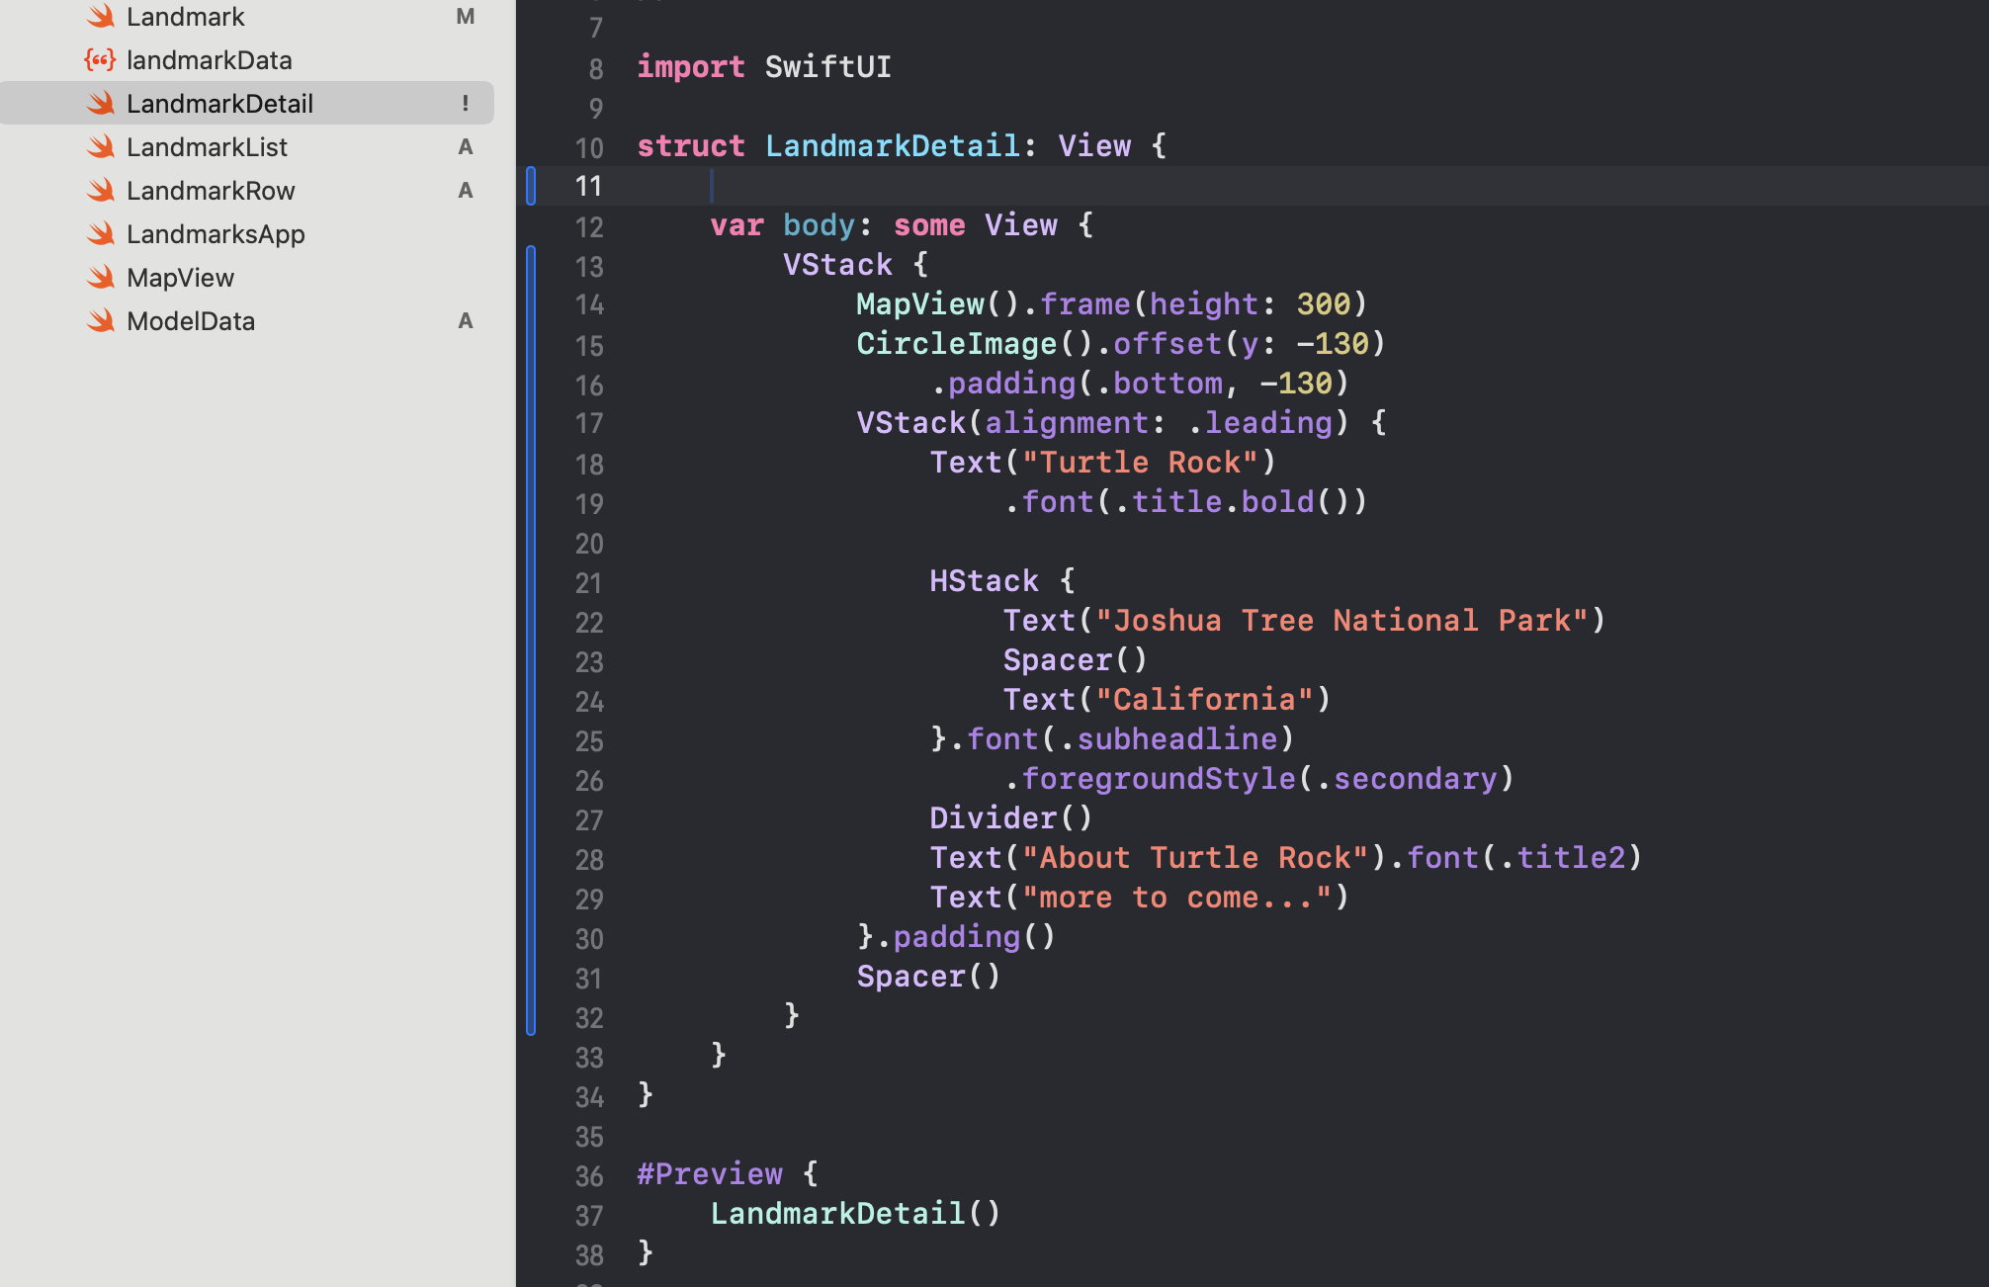The width and height of the screenshot is (1989, 1287).
Task: Click the Swift icon beside ModelData
Action: (100, 321)
